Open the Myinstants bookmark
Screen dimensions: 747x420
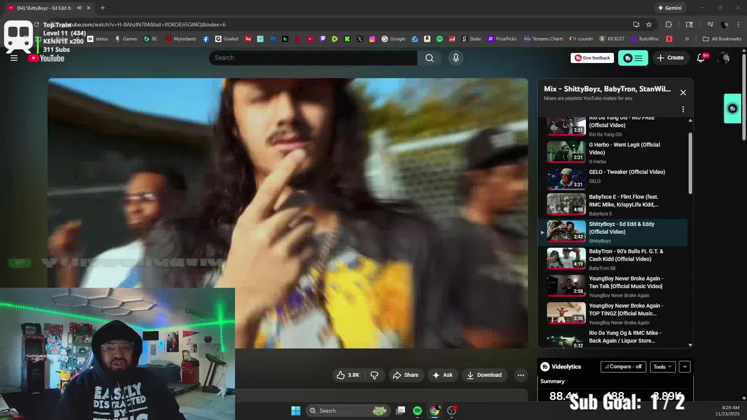(181, 39)
